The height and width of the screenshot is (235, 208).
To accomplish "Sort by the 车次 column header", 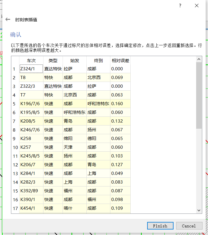I will pos(31,60).
